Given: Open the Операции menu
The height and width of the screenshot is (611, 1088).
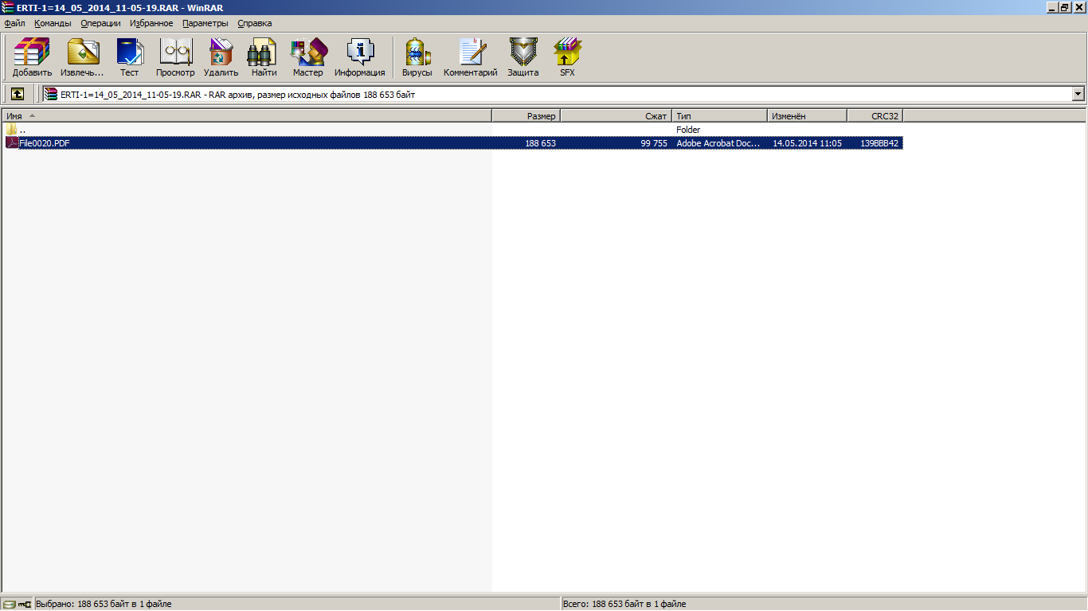Looking at the screenshot, I should coord(100,23).
